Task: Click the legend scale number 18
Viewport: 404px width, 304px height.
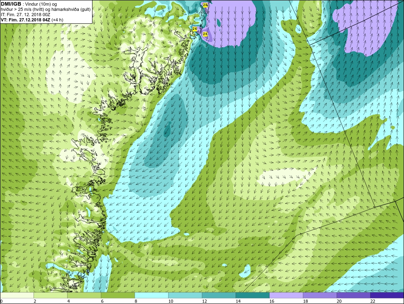Action: click(305, 301)
